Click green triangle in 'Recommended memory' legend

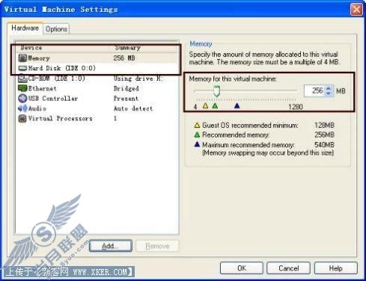pos(197,135)
